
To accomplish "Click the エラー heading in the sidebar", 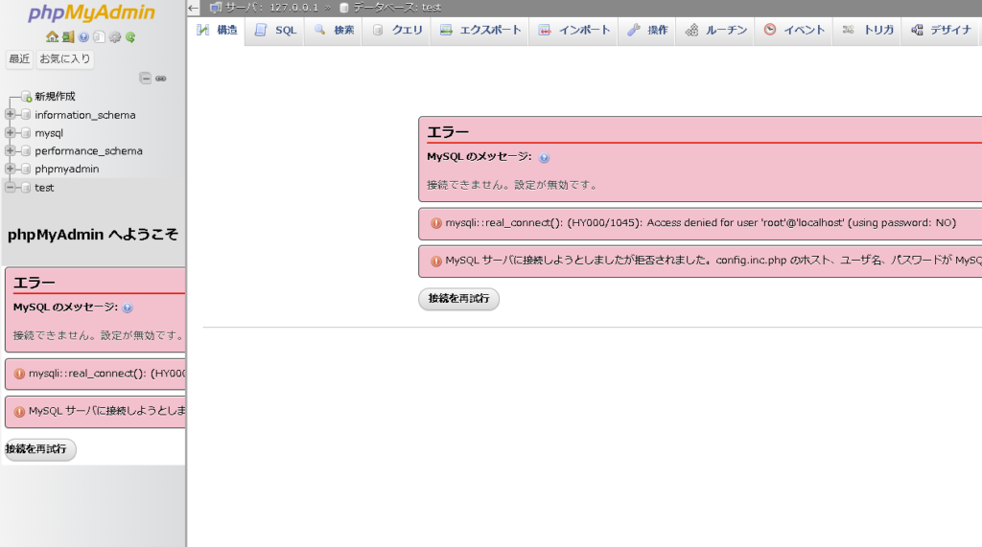I will click(35, 283).
